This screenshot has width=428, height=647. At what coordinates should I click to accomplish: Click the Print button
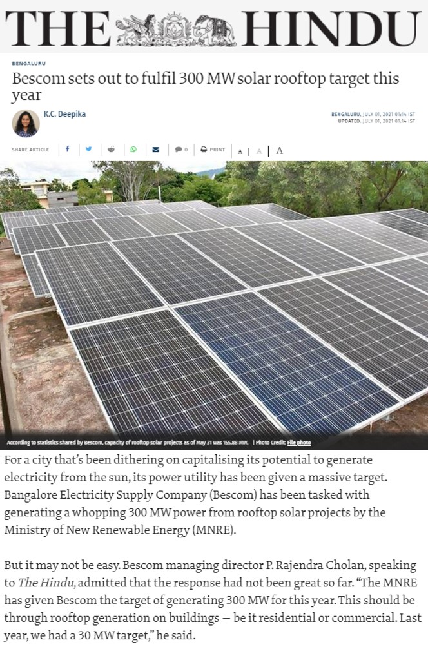213,150
